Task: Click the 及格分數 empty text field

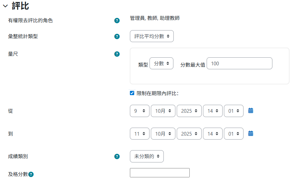Action: coord(159,173)
